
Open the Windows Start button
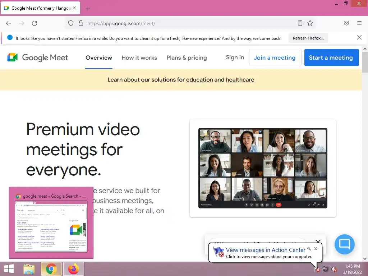[9, 269]
